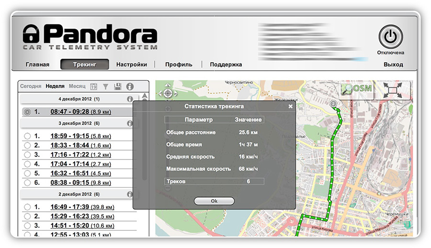Show tracks for Месяц
Screen dimensions: 431x248
pyautogui.click(x=77, y=86)
